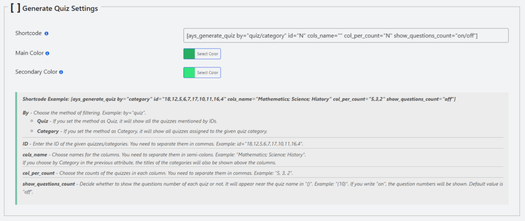Open the Main Color dark green swatch
This screenshot has width=525, height=221.
tap(189, 54)
